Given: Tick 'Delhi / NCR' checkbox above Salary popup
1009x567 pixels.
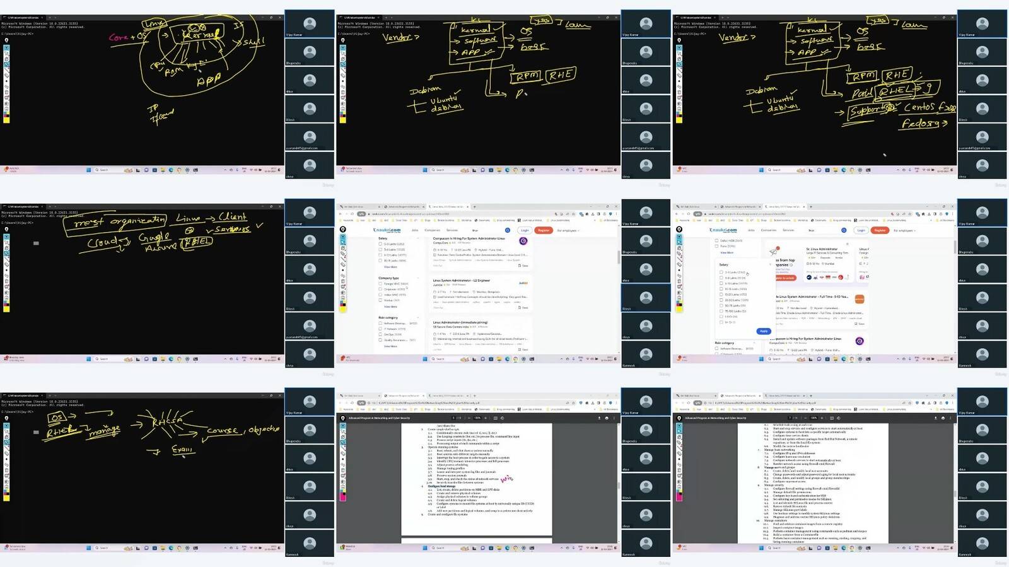Looking at the screenshot, I should pyautogui.click(x=717, y=241).
